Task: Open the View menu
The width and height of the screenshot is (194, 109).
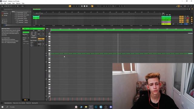Action: pos(13,3)
